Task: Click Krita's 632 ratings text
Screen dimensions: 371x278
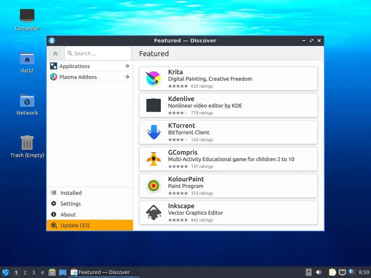Action: (x=202, y=86)
